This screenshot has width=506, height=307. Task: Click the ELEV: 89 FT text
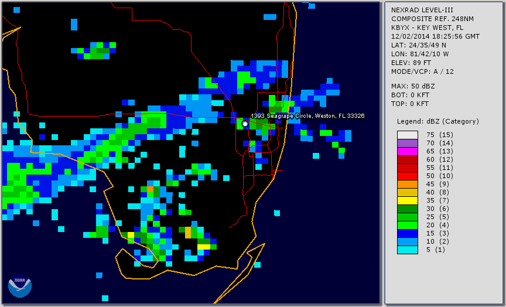(x=411, y=63)
